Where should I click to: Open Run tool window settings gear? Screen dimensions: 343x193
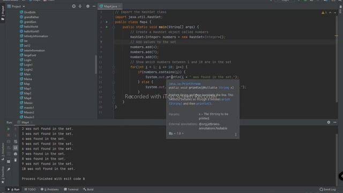pos(329,122)
